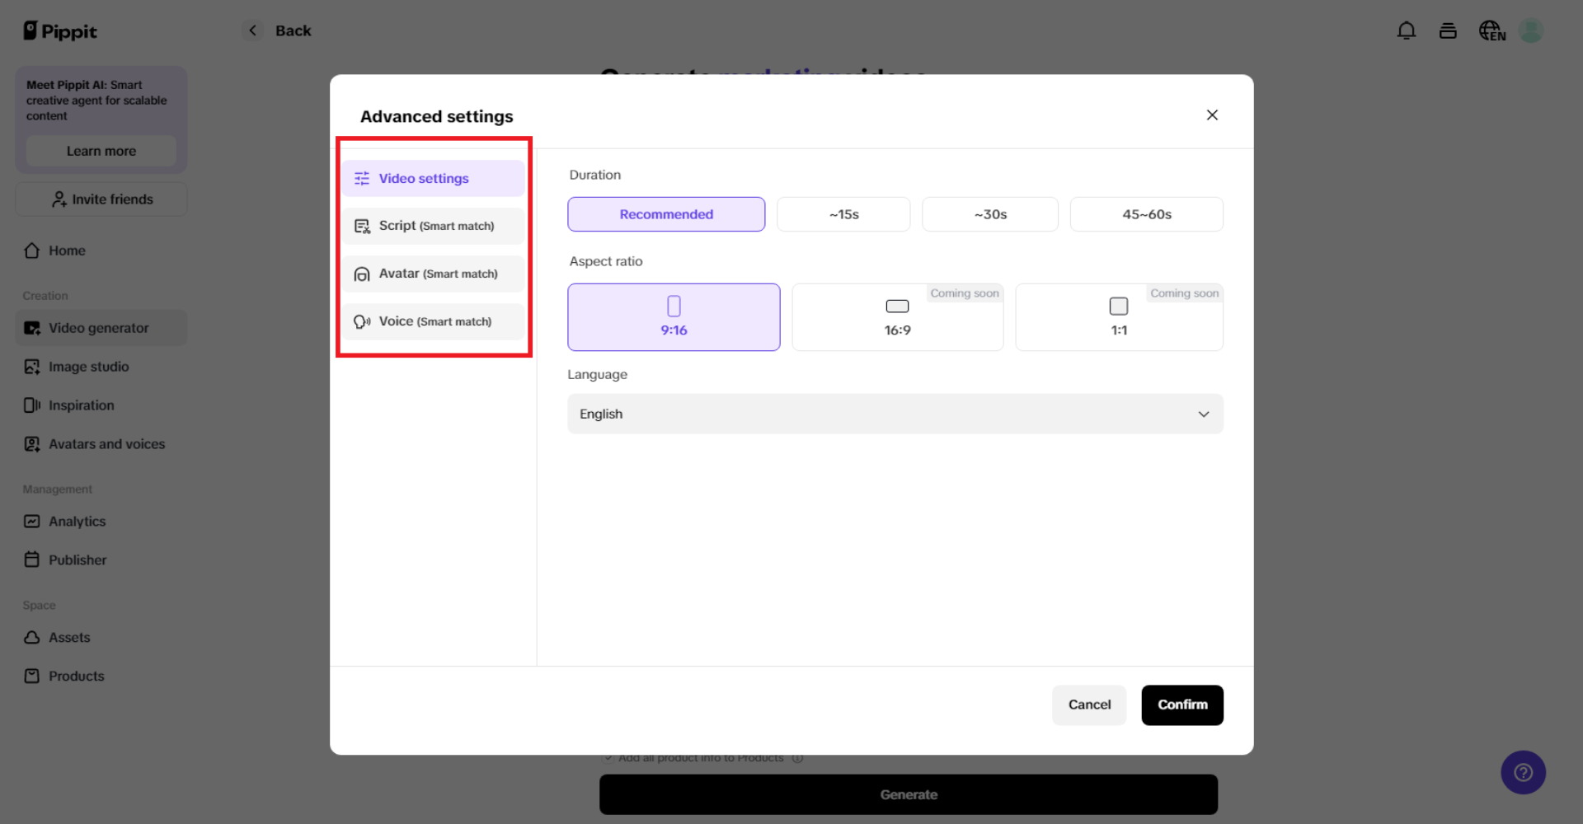Choose the 16:9 aspect ratio
The image size is (1583, 824).
(897, 317)
